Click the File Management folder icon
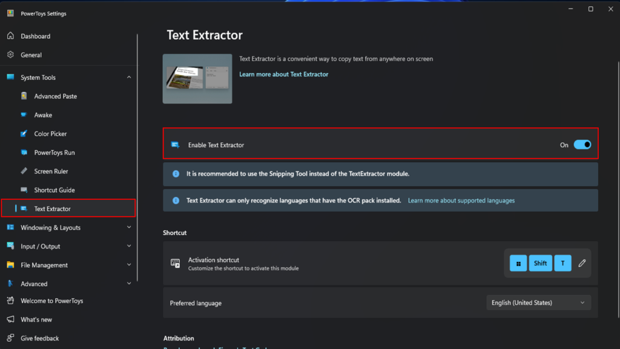Viewport: 620px width, 349px height. click(x=11, y=265)
